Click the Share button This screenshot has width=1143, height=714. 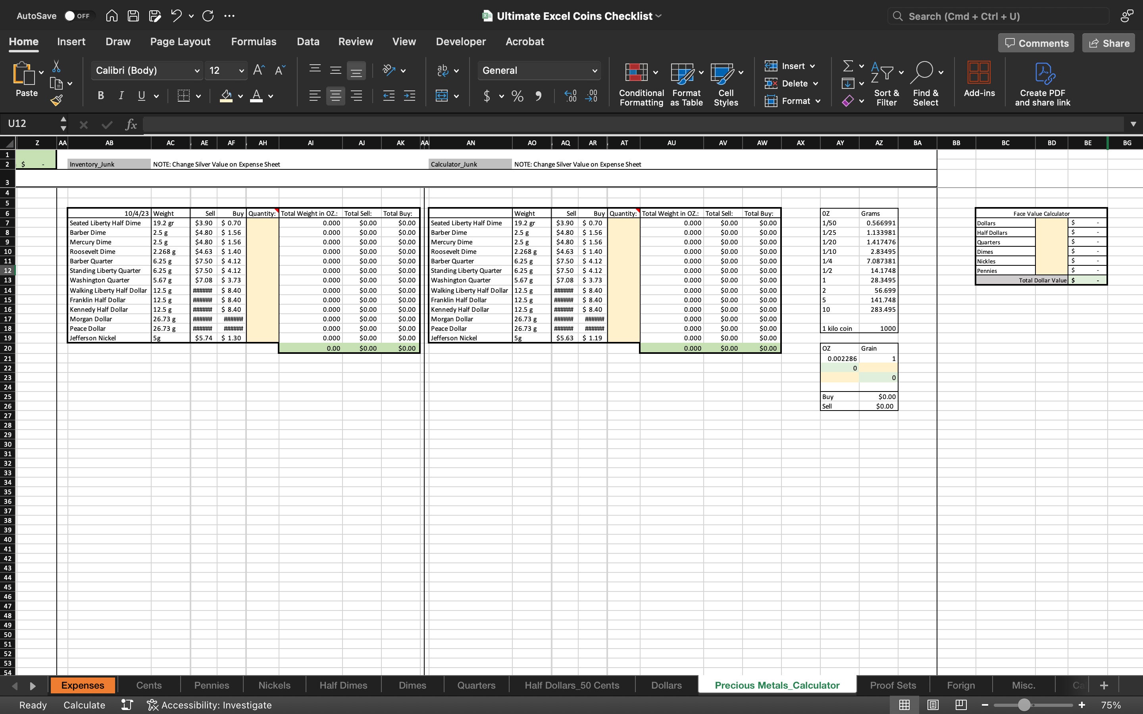point(1108,42)
